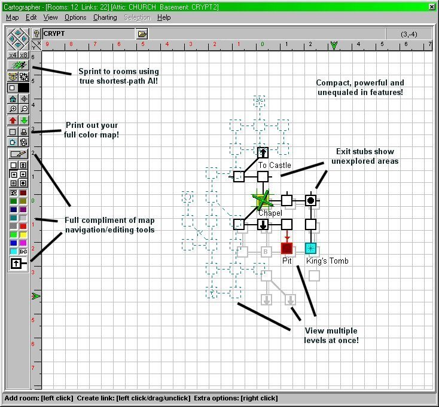This screenshot has height=407, width=439.
Task: Pick the lime green color swatch
Action: (x=13, y=234)
